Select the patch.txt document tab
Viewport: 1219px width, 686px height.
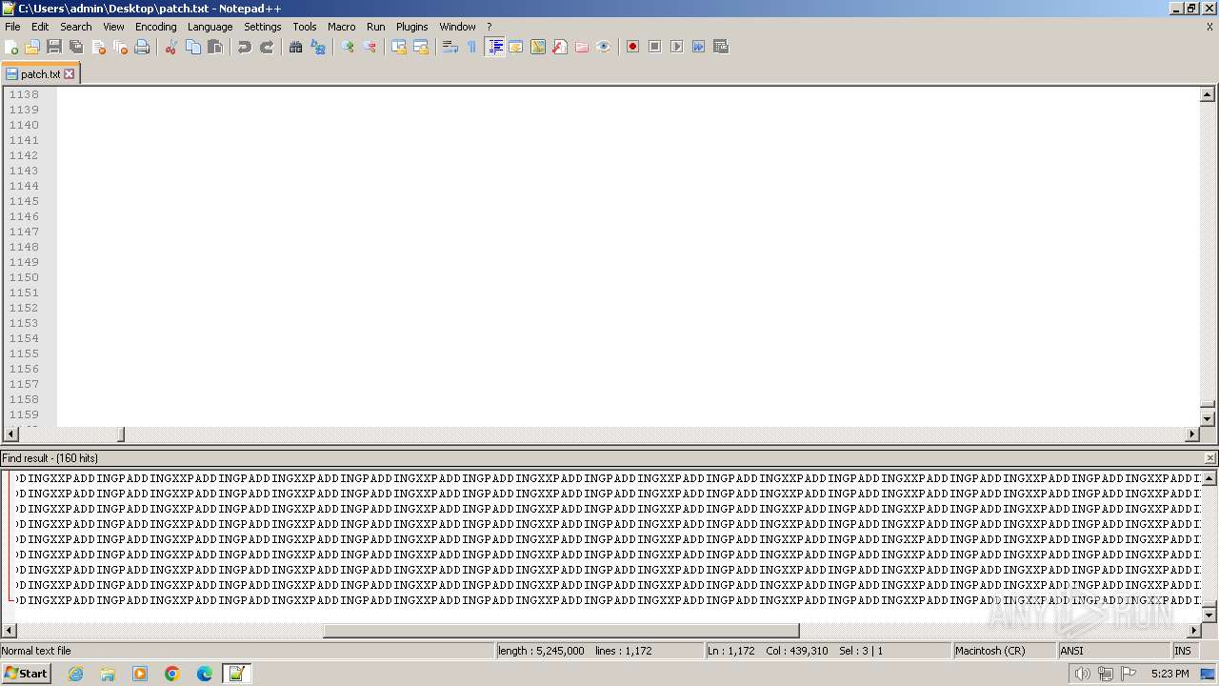(x=40, y=73)
